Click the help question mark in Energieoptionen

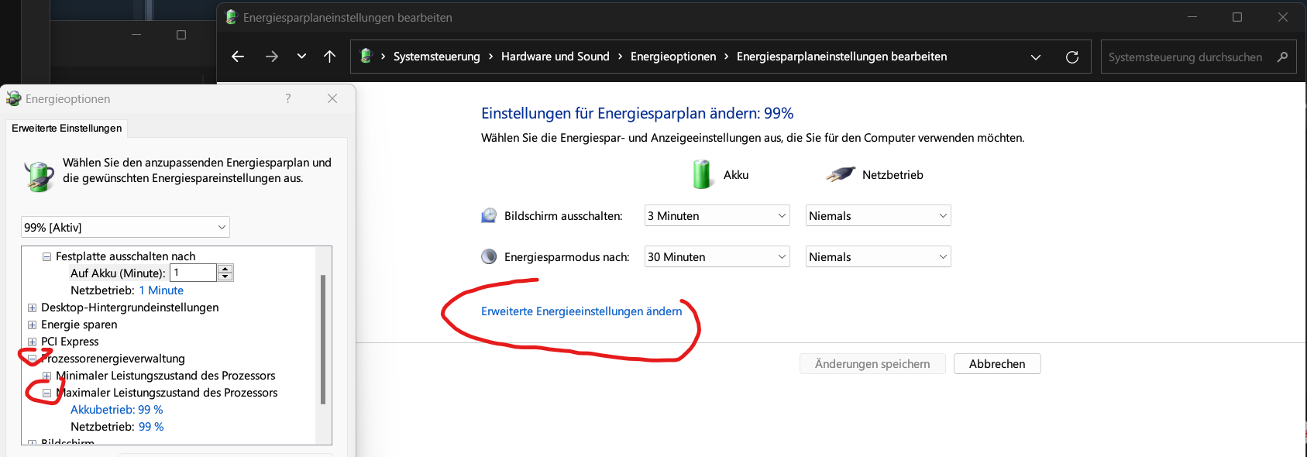(x=288, y=98)
